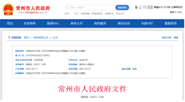Image resolution: width=185 pixels, height=102 pixels.
Task: Select index number 014109429/2023-00052
Action: pyautogui.click(x=38, y=55)
